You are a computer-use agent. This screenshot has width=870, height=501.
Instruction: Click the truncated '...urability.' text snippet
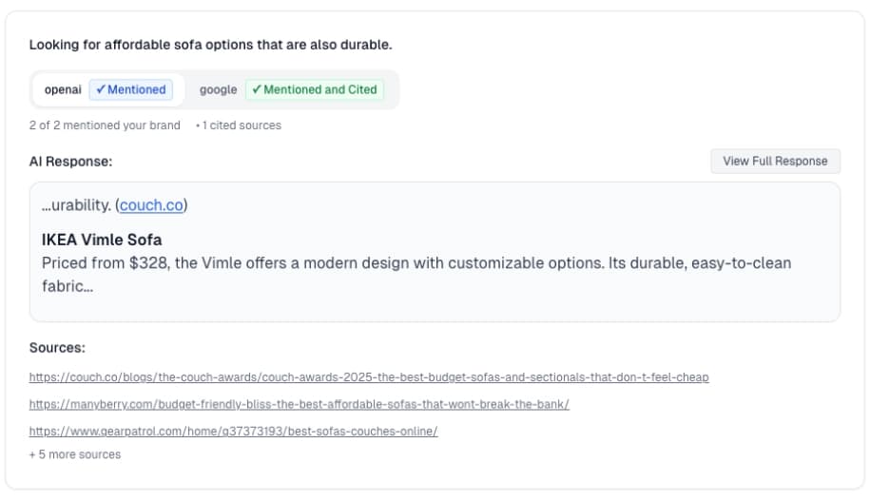pyautogui.click(x=76, y=205)
